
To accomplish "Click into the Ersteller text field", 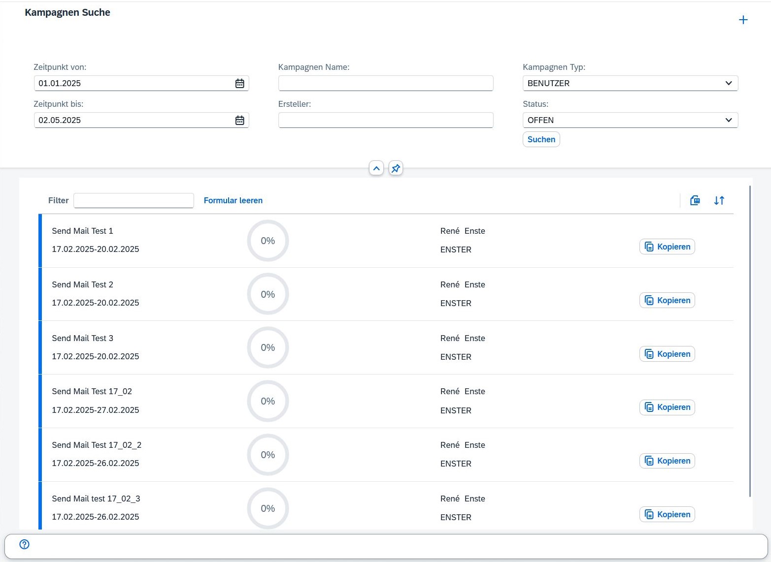I will [x=385, y=120].
